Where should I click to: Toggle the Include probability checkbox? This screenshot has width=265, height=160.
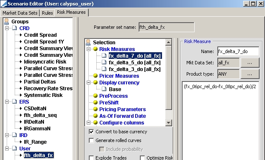pyautogui.click(x=102, y=149)
